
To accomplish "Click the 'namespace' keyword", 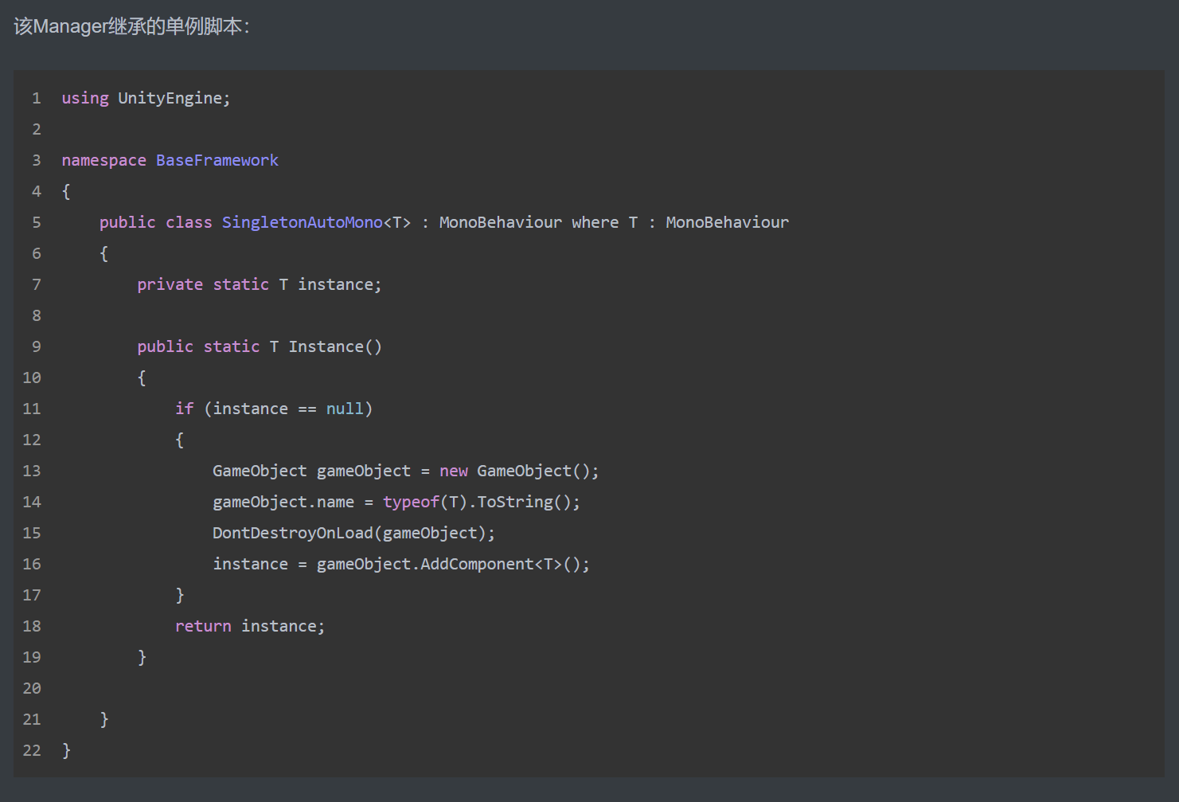I will tap(103, 160).
